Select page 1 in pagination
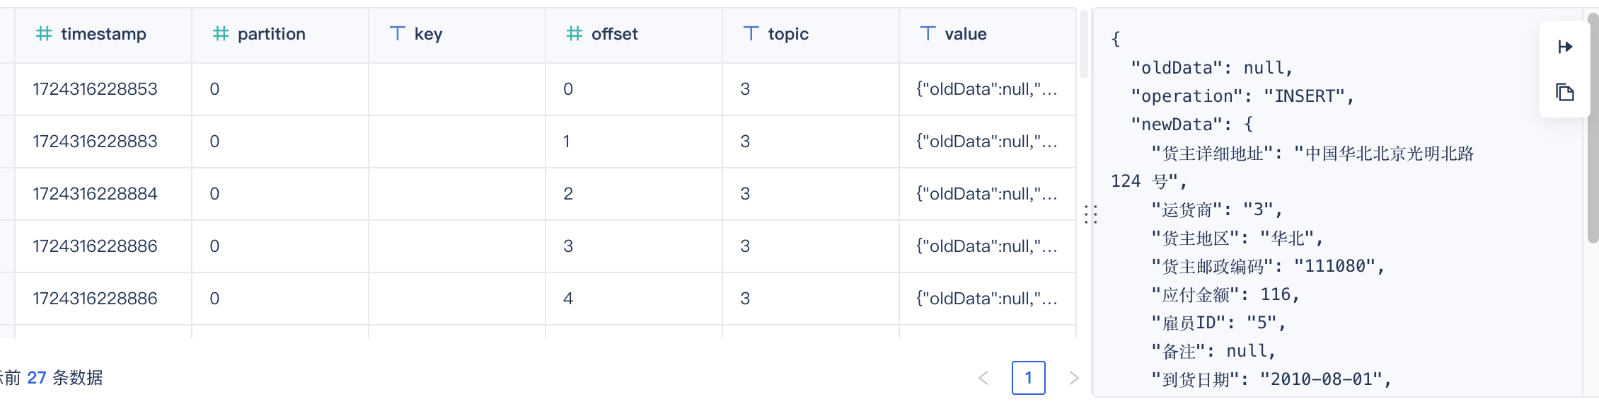 point(1029,378)
